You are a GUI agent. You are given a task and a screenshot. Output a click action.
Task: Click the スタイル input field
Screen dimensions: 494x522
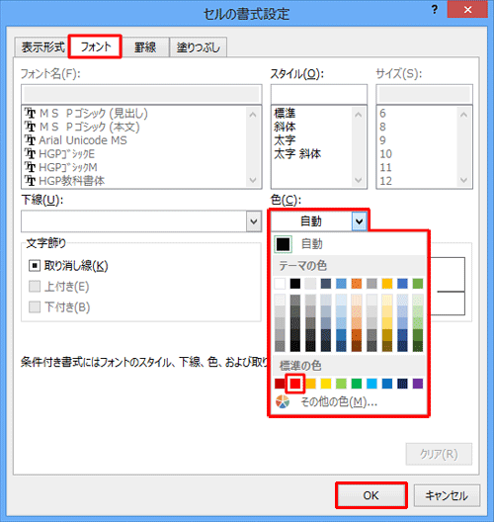pos(319,94)
